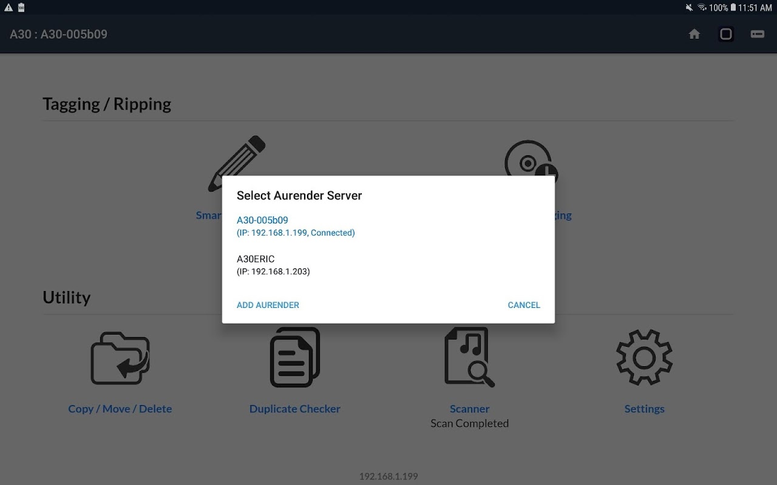Tap the IP: 192.168.1.199, Connected line
The image size is (777, 485).
[296, 233]
